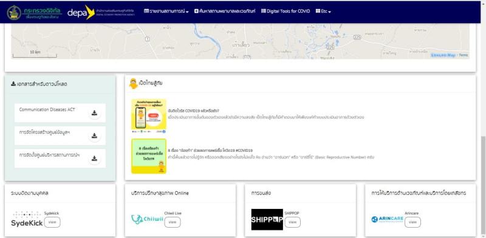The height and width of the screenshot is (238, 486).
Task: Click the Chiiwii logo
Action: pos(147,219)
